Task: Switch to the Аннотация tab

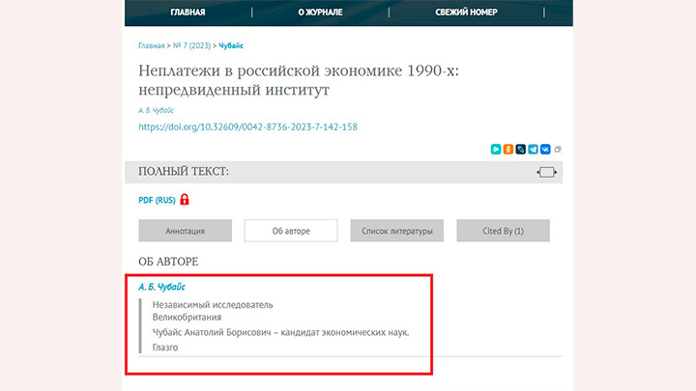Action: [x=185, y=231]
